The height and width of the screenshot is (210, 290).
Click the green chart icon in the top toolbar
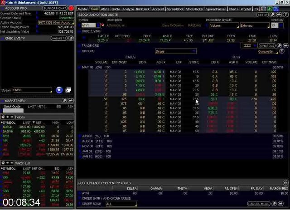pos(270,9)
